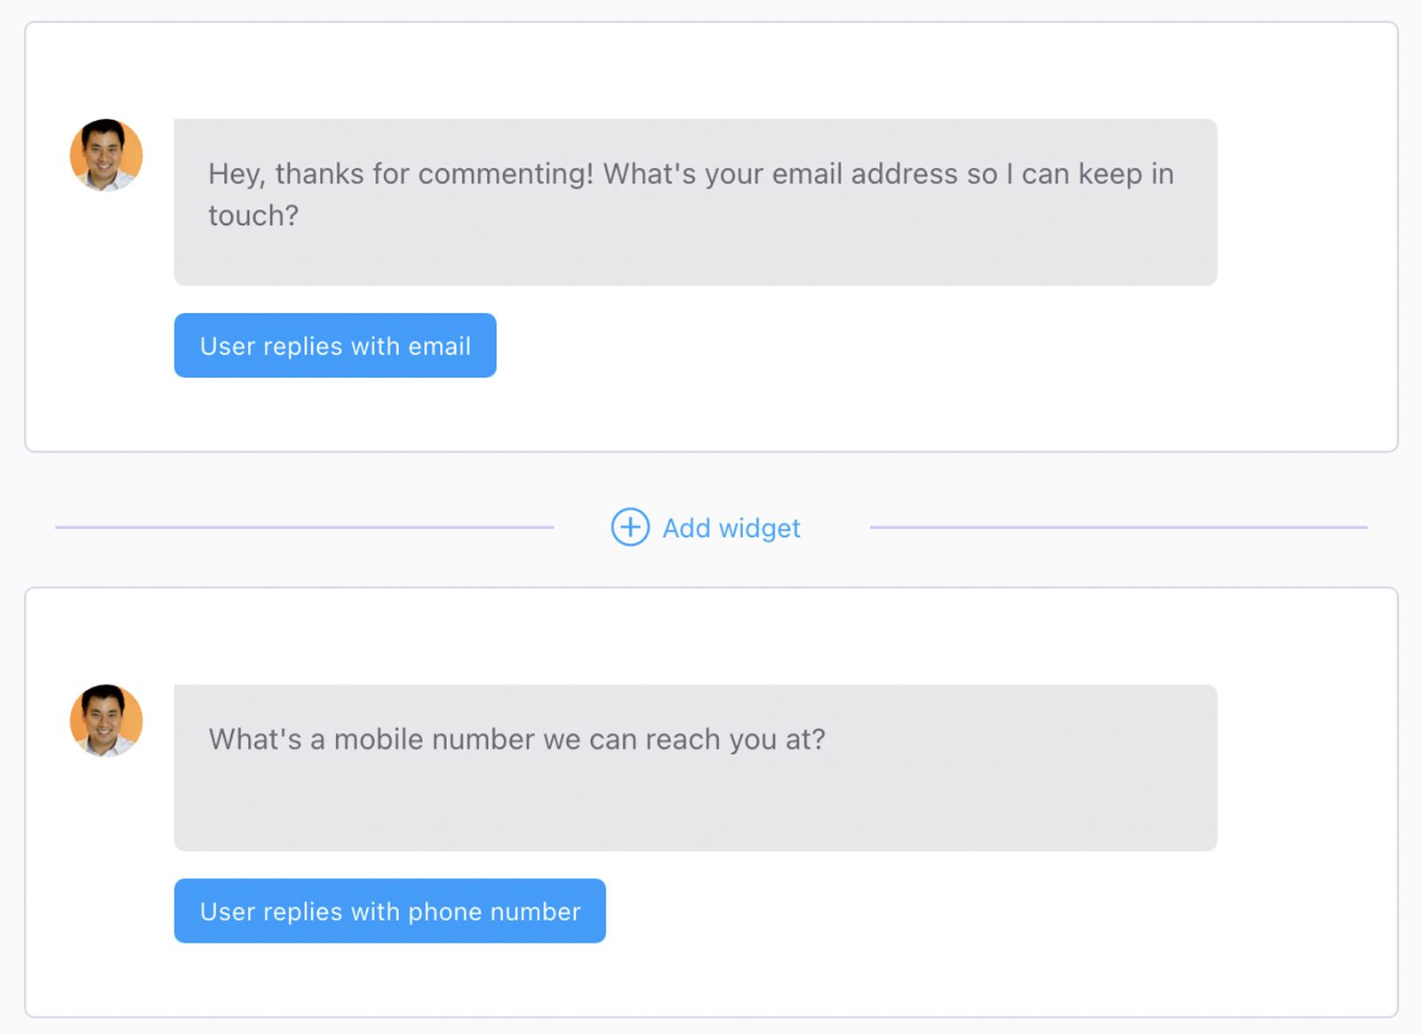Viewport: 1422px width, 1034px height.
Task: Click empty card space right of the email message bubble
Action: [x=1306, y=202]
